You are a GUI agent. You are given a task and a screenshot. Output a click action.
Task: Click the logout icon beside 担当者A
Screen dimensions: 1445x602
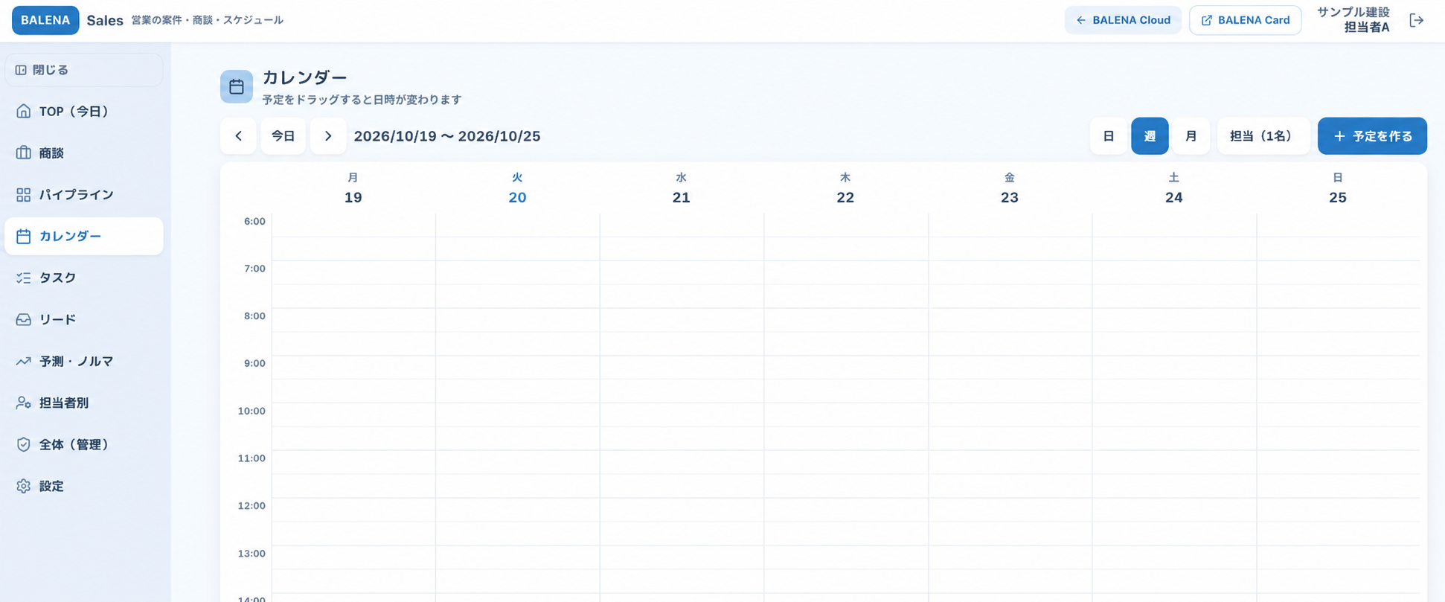click(x=1416, y=20)
